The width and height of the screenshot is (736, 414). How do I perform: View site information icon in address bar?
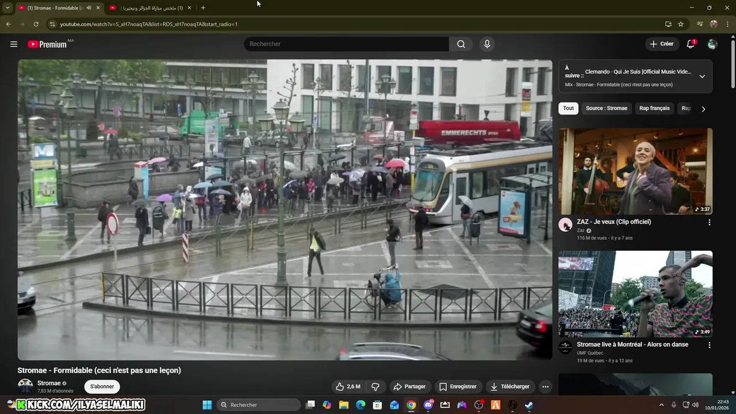tap(52, 24)
